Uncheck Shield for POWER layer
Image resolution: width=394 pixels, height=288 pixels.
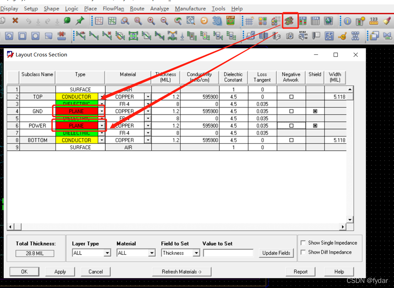[315, 126]
